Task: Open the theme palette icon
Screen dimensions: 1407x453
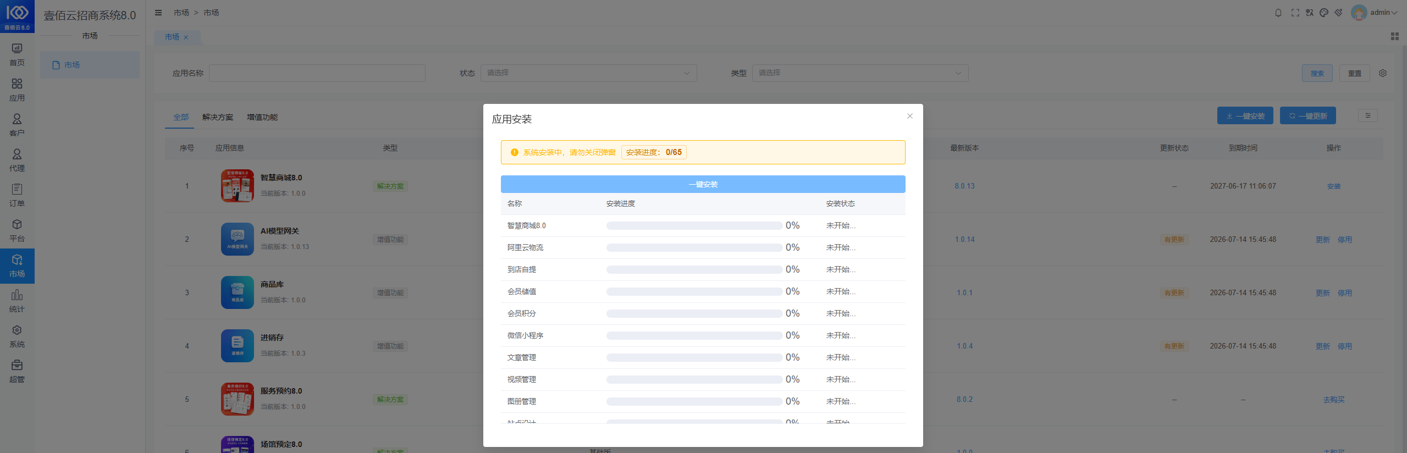Action: coord(1324,13)
